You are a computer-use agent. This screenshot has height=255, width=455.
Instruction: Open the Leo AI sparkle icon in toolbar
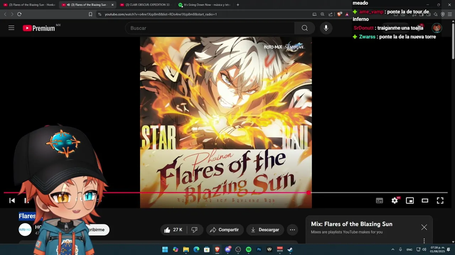[435, 14]
